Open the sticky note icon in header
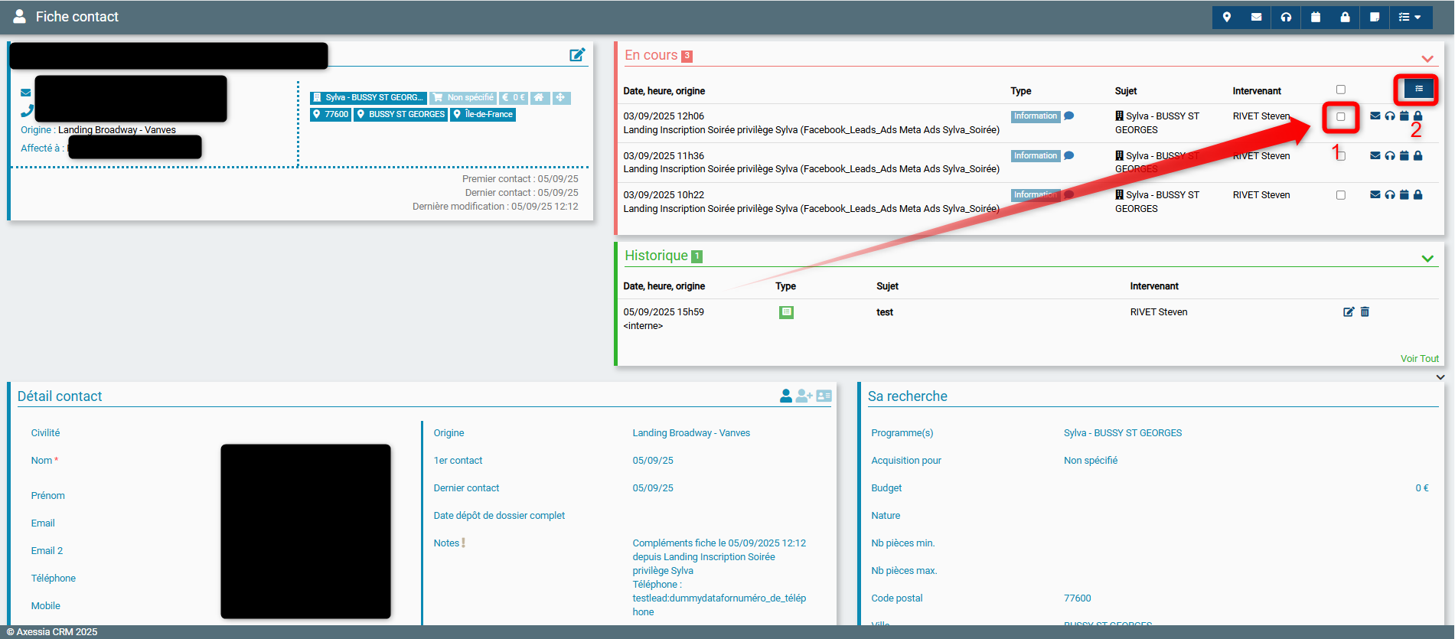The height and width of the screenshot is (639, 1455). click(1375, 17)
